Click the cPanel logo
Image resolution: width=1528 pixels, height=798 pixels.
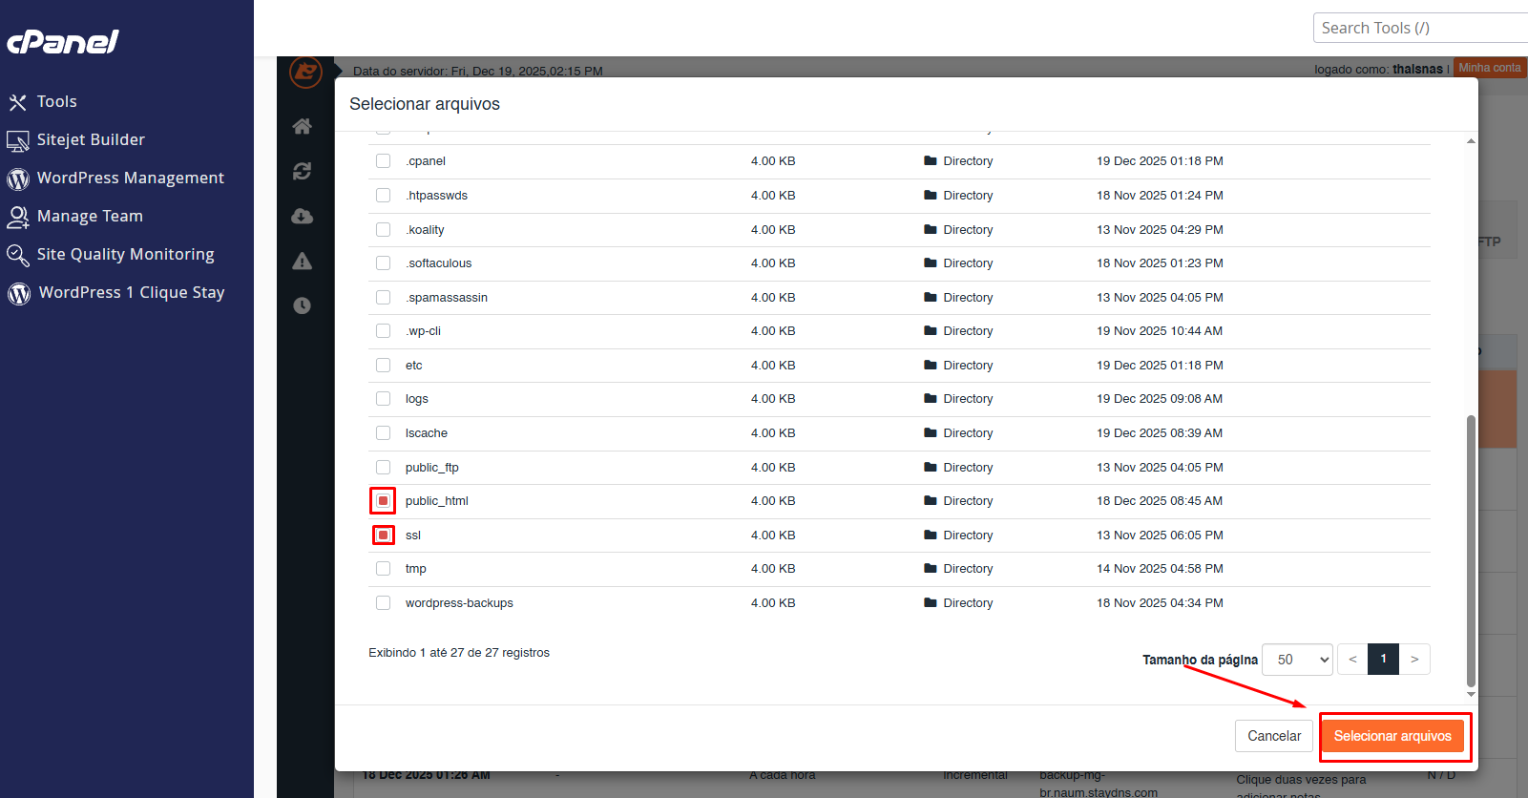pyautogui.click(x=63, y=42)
